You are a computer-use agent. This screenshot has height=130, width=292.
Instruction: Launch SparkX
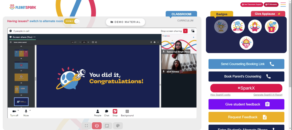[x=246, y=88]
